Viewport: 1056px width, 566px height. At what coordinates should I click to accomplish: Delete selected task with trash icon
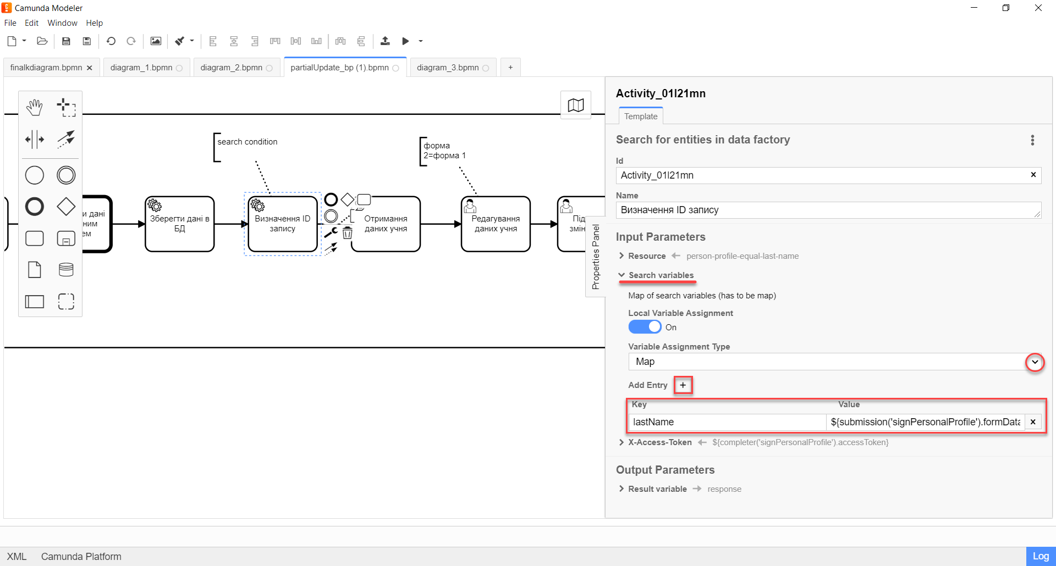(348, 234)
